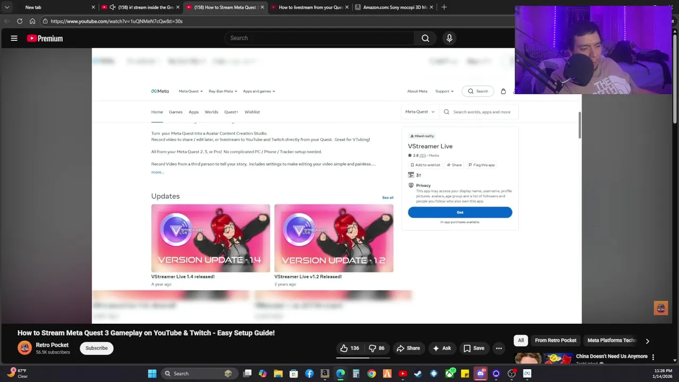Viewport: 679px width, 382px height.
Task: Select the Meta Platforms Tech chip
Action: (612, 341)
